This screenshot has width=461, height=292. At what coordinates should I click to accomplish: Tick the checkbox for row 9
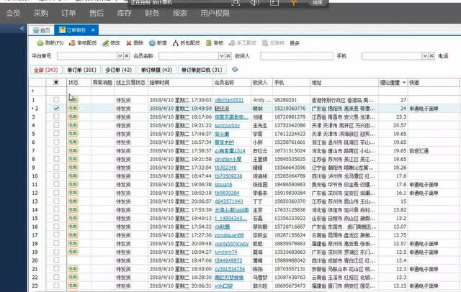56,168
